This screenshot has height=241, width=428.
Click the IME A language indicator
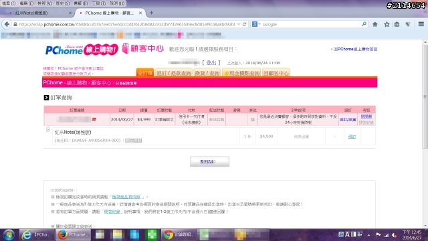pos(347,234)
